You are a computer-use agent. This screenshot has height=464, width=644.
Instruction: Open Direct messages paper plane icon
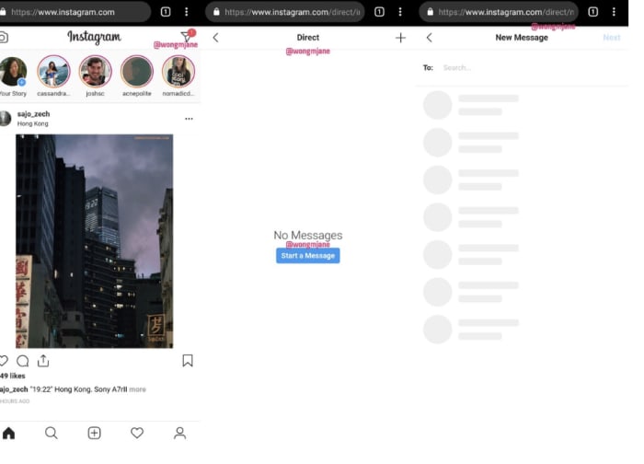click(x=187, y=36)
